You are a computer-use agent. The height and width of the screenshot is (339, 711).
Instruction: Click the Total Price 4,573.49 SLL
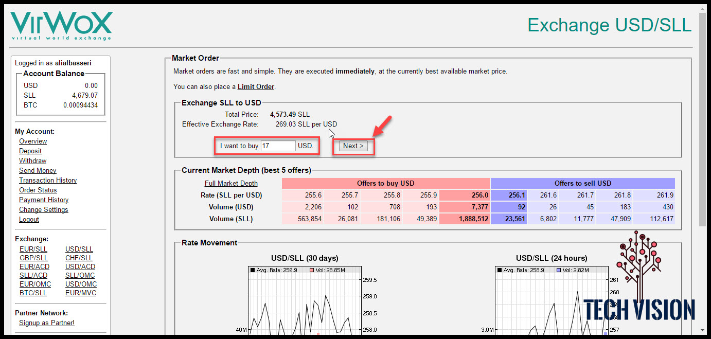click(x=290, y=114)
